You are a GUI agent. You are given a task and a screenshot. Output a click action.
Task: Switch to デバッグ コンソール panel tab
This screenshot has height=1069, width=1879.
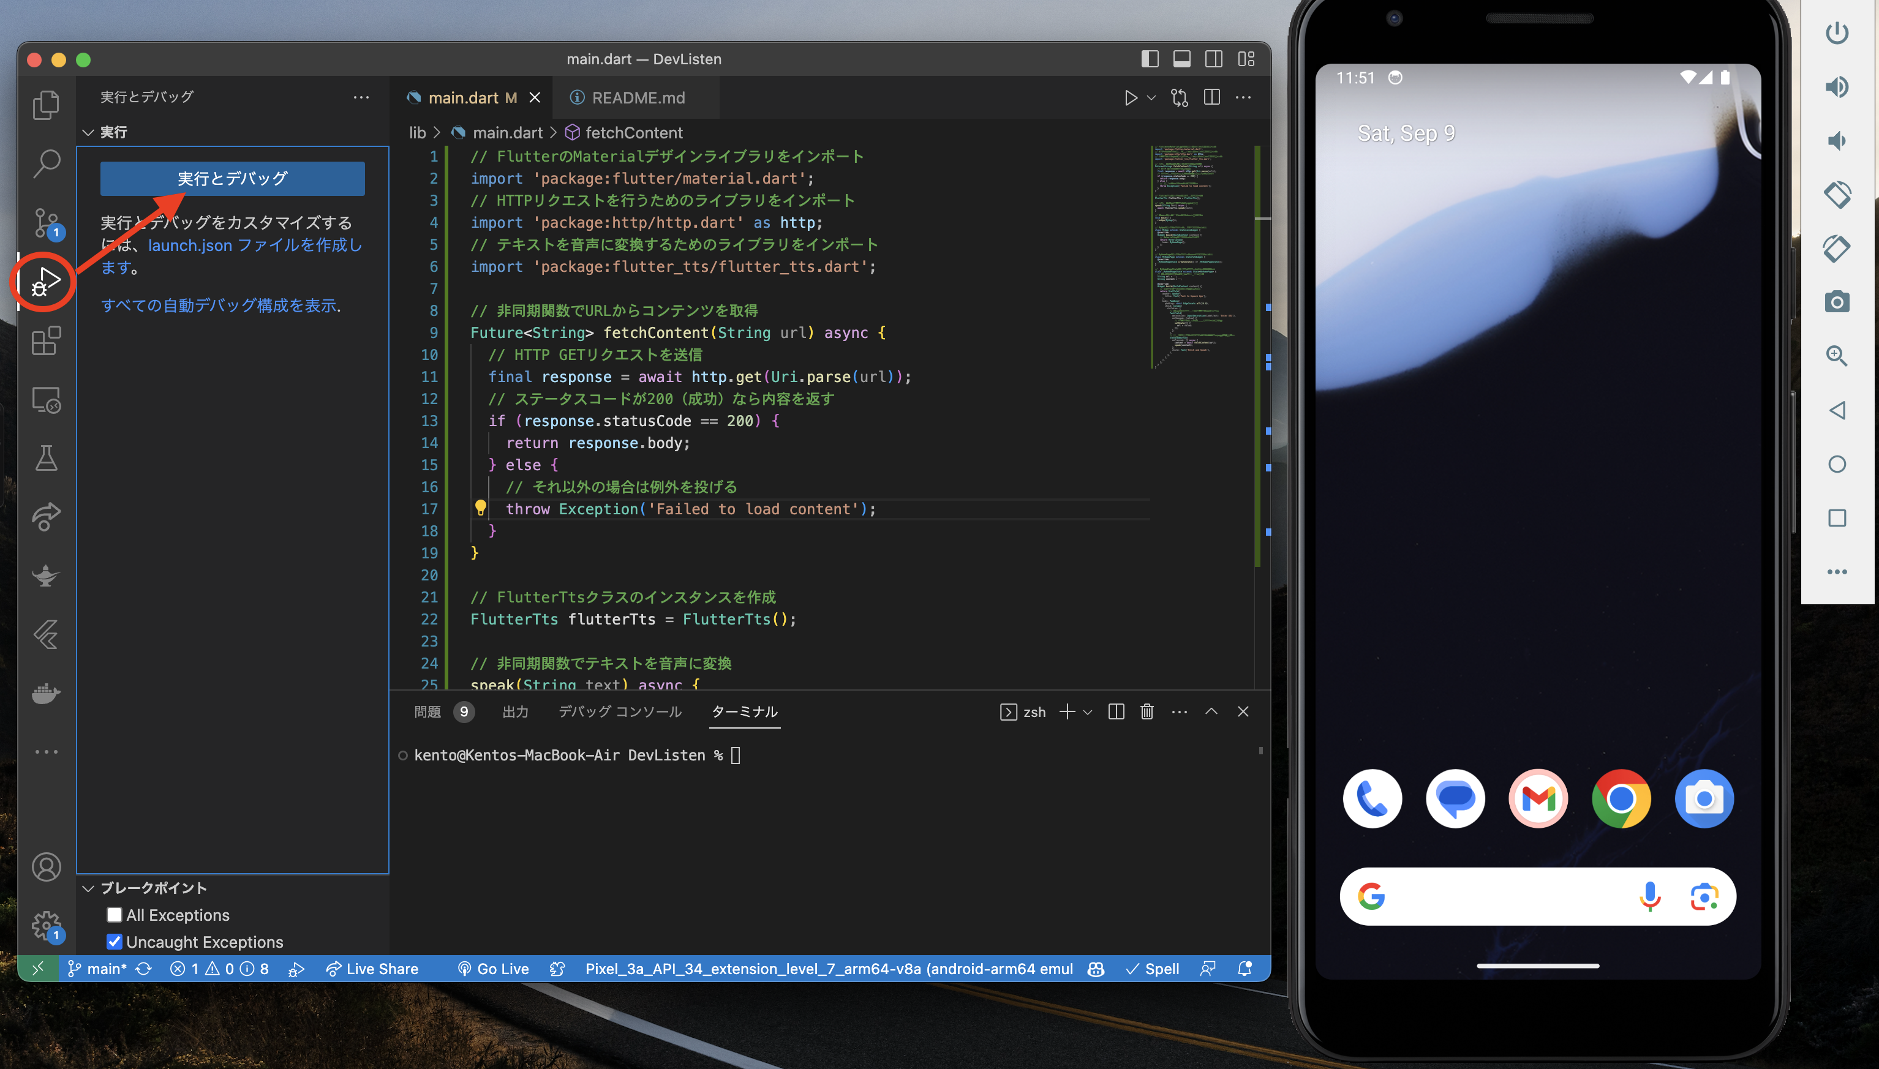coord(620,711)
